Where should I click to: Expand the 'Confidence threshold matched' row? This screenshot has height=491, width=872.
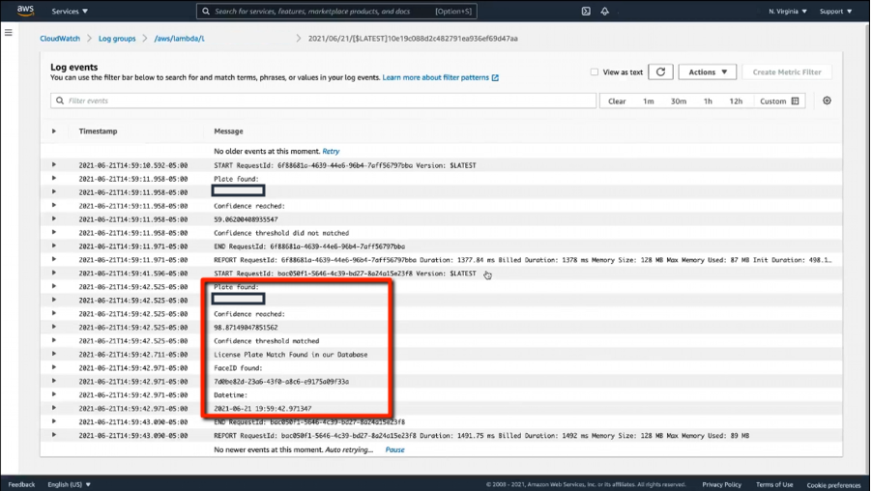(x=54, y=340)
